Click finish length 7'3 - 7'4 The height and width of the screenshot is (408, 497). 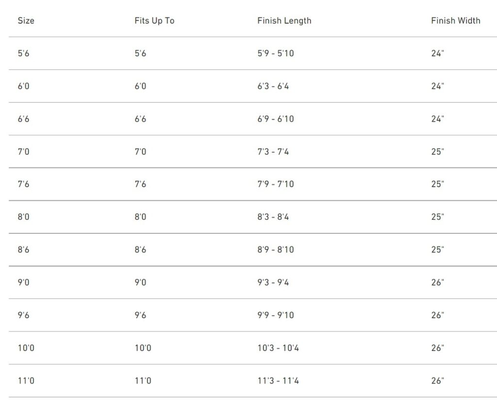tap(273, 152)
